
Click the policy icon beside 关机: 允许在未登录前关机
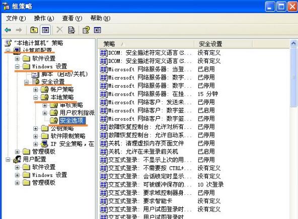104,152
